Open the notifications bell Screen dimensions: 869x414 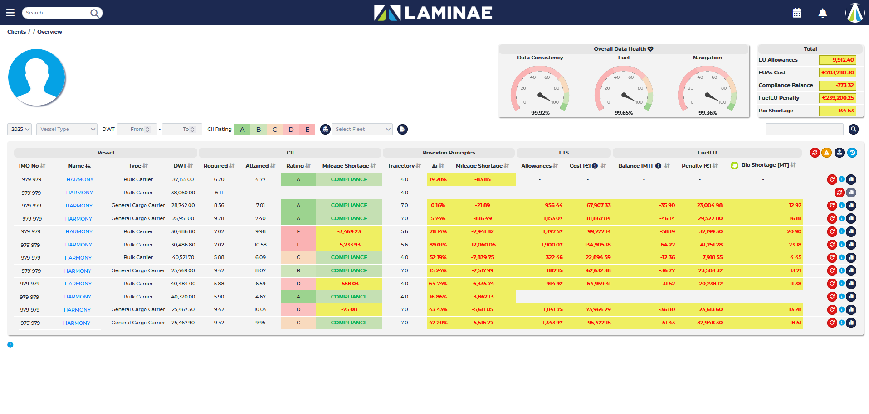pos(823,13)
